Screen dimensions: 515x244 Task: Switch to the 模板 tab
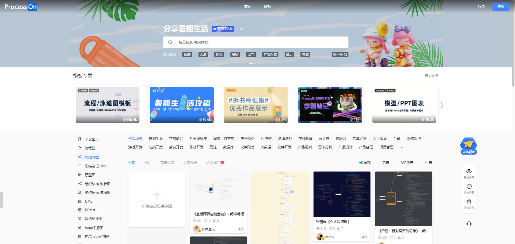[x=267, y=6]
